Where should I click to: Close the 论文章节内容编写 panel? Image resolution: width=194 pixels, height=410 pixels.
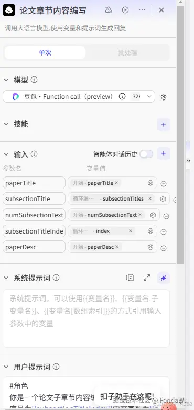[161, 10]
